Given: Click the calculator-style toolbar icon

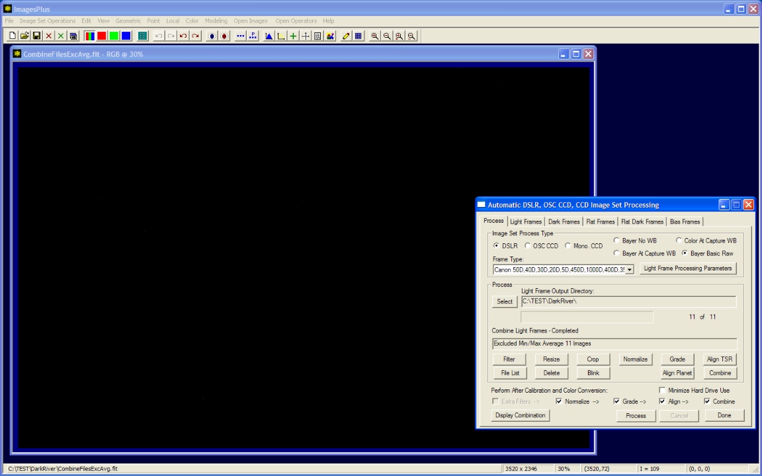Looking at the screenshot, I should click(317, 36).
